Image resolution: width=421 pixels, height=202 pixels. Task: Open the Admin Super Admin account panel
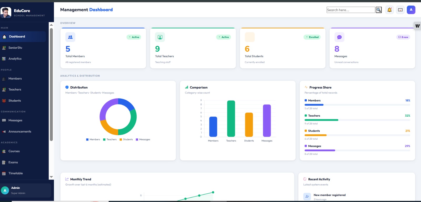pos(26,190)
